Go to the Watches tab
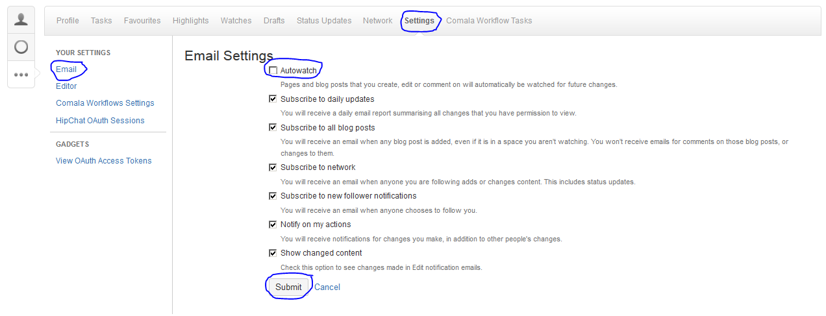The height and width of the screenshot is (316, 826). coord(236,21)
